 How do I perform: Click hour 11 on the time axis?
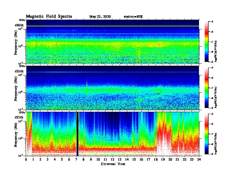[x=105, y=159]
